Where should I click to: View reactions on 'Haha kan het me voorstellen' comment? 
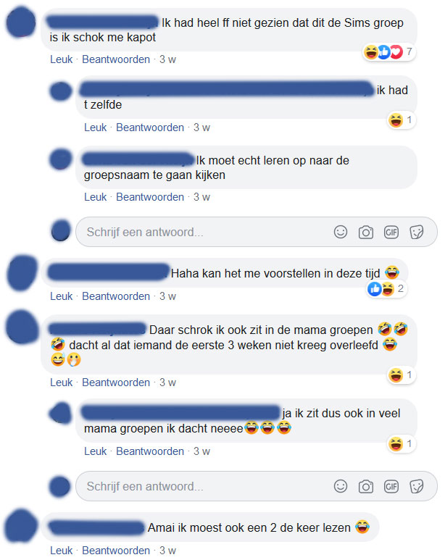point(386,288)
